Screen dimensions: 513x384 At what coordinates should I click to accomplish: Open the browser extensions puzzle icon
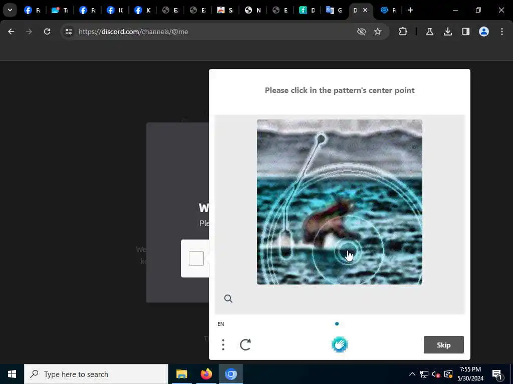click(x=403, y=31)
